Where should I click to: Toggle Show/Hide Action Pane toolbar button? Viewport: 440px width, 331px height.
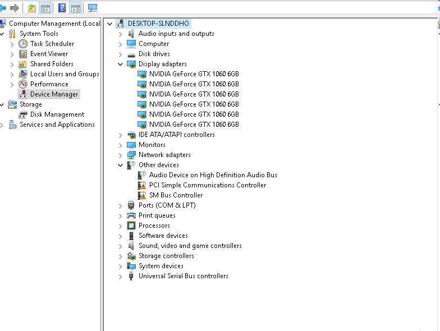coord(75,8)
